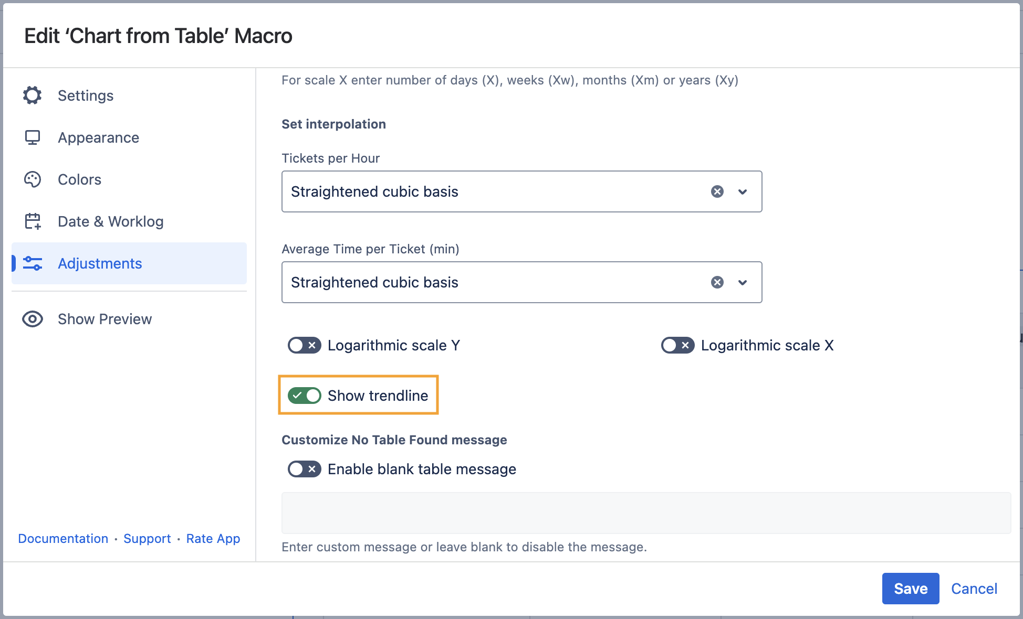Clear Average Time per Ticket interpolation
1023x619 pixels.
(x=717, y=282)
